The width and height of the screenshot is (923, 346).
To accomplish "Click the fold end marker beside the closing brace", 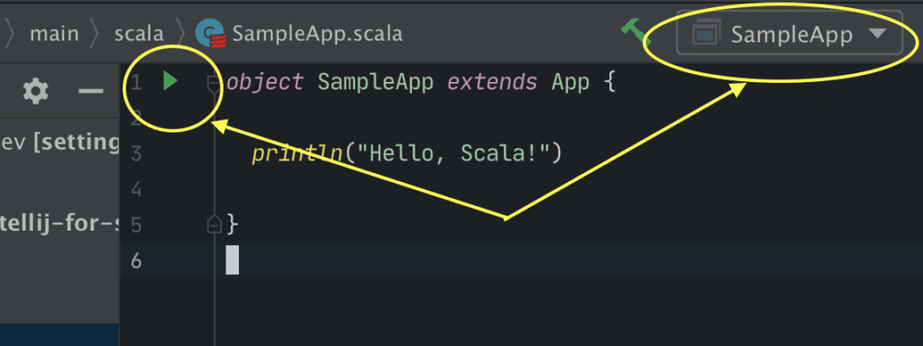I will (215, 224).
